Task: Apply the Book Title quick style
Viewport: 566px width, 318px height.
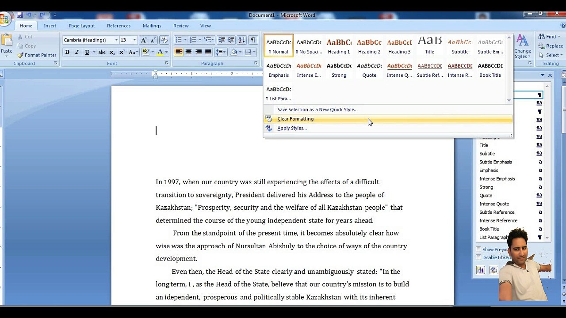Action: point(490,69)
